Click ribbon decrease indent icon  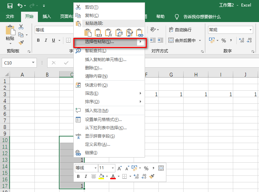click(x=153, y=40)
